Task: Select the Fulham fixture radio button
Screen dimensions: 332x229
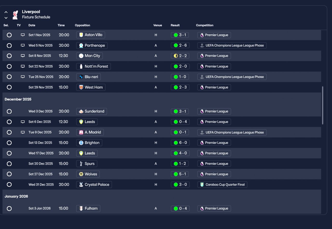Action: [9, 209]
